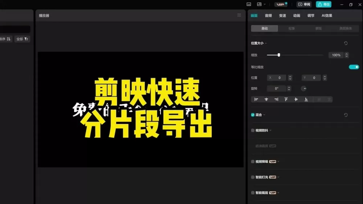Enable the 视频防抖 checkbox

(x=253, y=130)
